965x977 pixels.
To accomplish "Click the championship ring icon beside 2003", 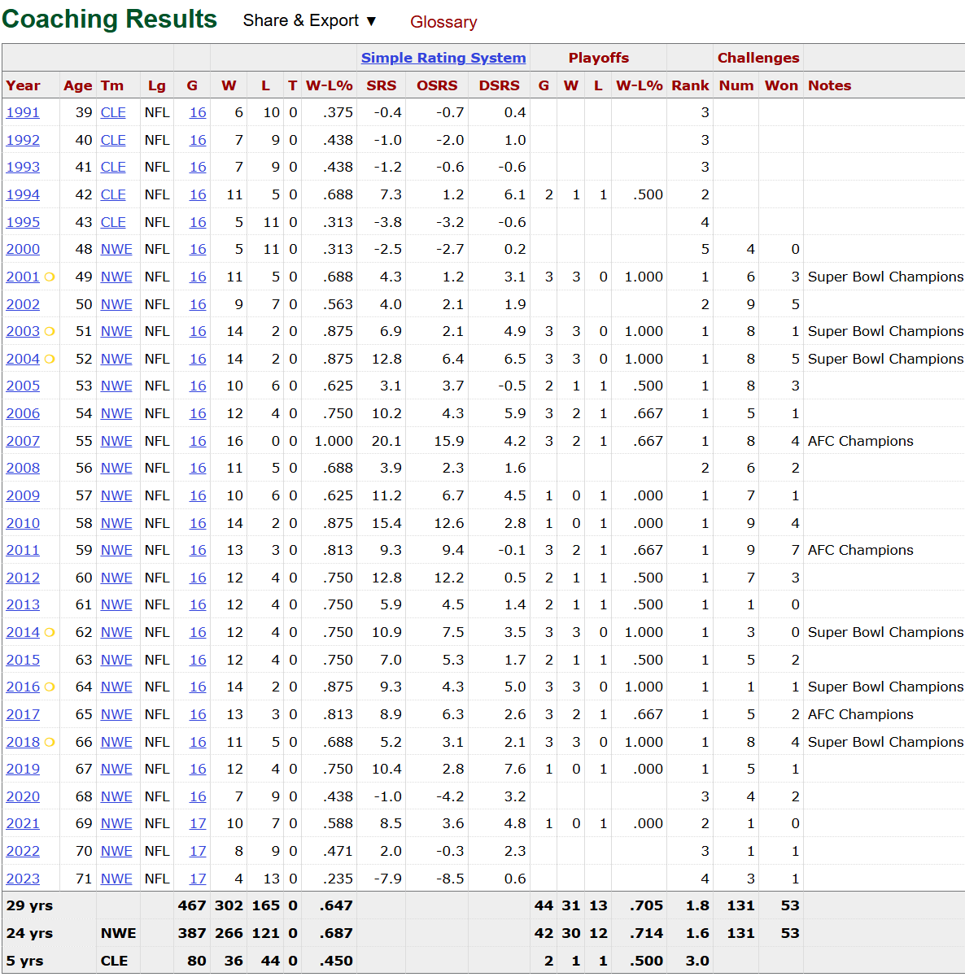I will pos(50,332).
